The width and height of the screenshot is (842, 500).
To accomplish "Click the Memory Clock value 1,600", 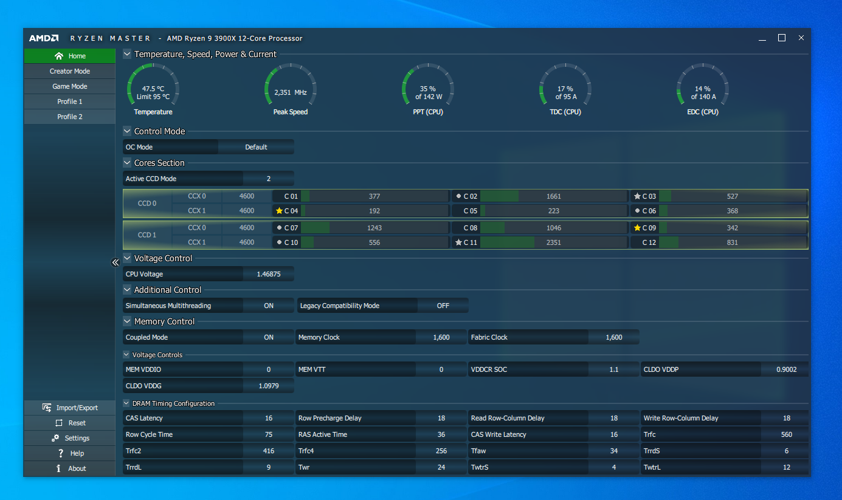I will (x=441, y=337).
